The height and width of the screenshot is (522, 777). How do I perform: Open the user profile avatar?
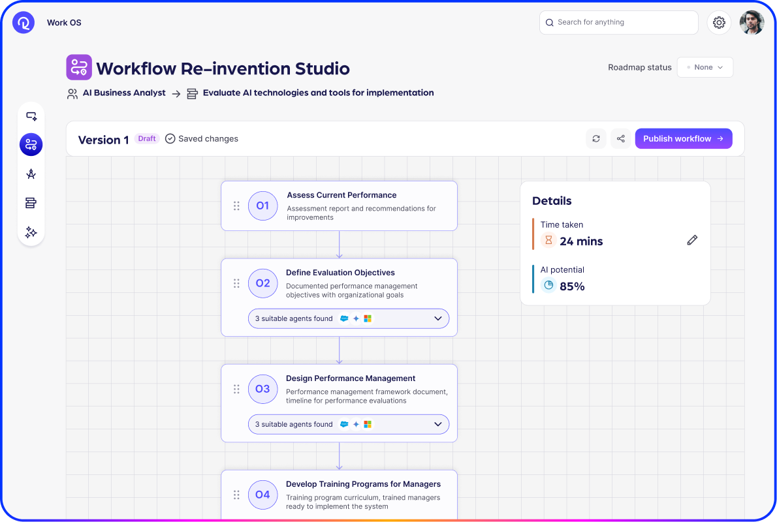coord(752,23)
